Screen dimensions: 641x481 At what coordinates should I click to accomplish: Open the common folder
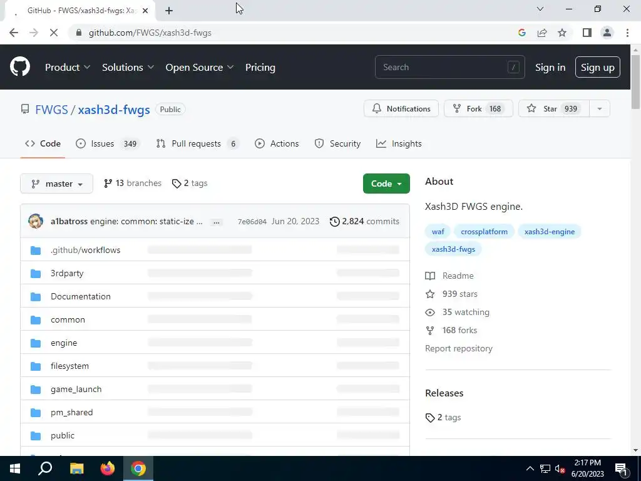68,319
